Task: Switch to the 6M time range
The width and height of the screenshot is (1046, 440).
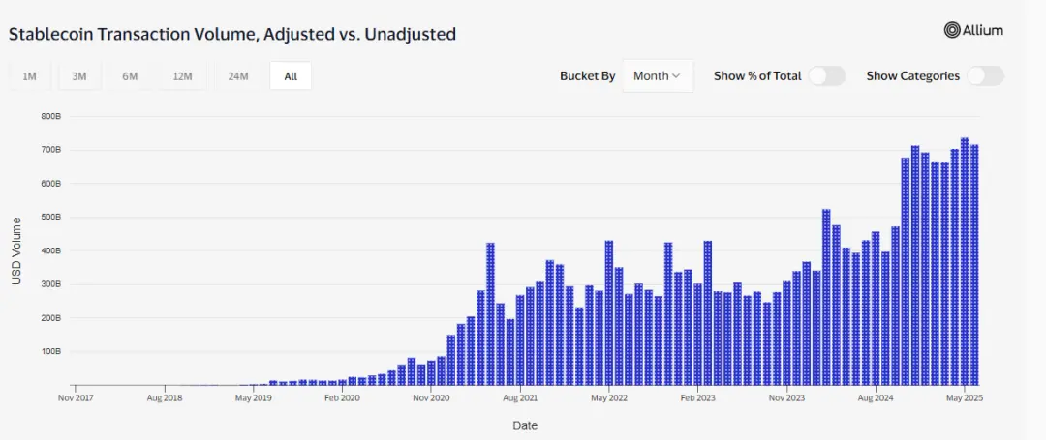Action: [x=130, y=76]
